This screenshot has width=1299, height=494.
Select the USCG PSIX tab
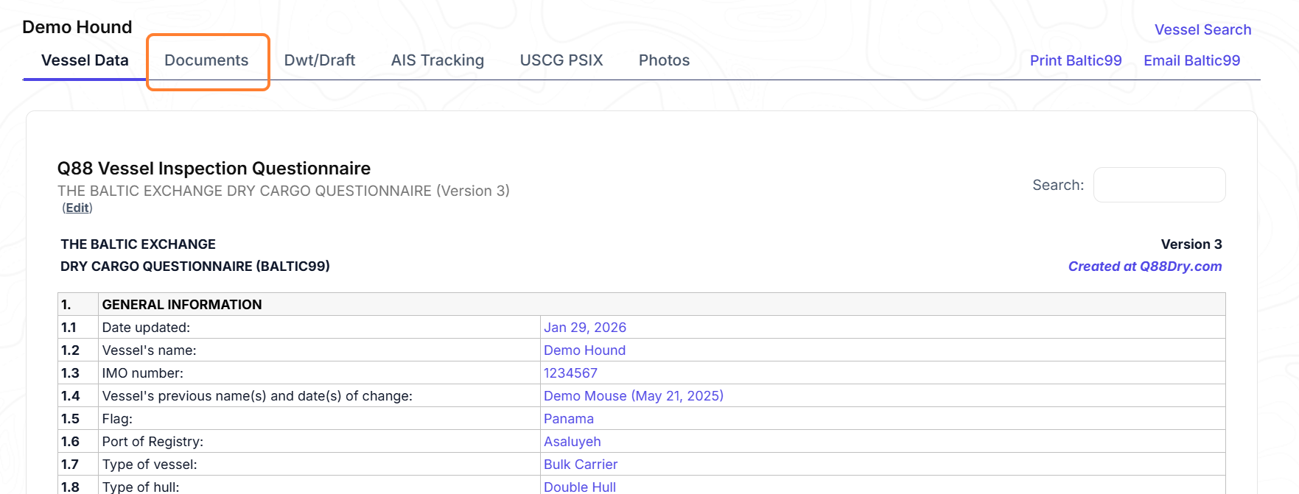(x=561, y=60)
